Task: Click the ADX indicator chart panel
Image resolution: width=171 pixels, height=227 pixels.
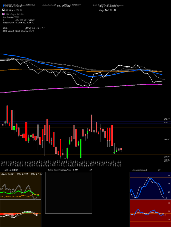Action: 21,186
